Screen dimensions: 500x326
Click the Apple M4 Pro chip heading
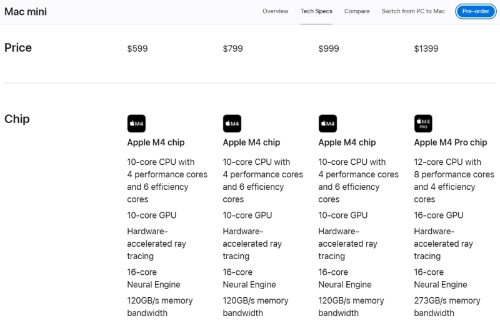click(x=450, y=142)
